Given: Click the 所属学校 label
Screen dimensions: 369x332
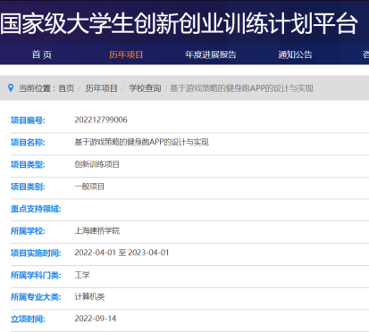Looking at the screenshot, I should point(28,231).
